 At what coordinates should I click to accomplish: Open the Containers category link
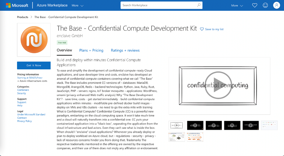coord(23,90)
